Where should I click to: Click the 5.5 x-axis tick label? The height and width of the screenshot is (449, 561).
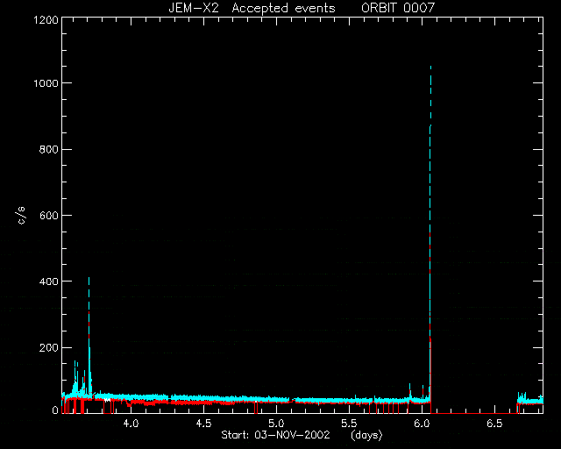point(349,424)
